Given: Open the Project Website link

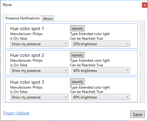Looking at the screenshot, I should (16, 113).
